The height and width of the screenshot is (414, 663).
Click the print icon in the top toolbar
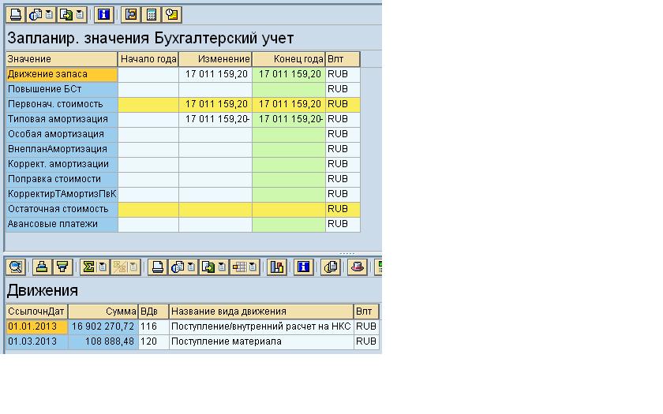[x=15, y=14]
